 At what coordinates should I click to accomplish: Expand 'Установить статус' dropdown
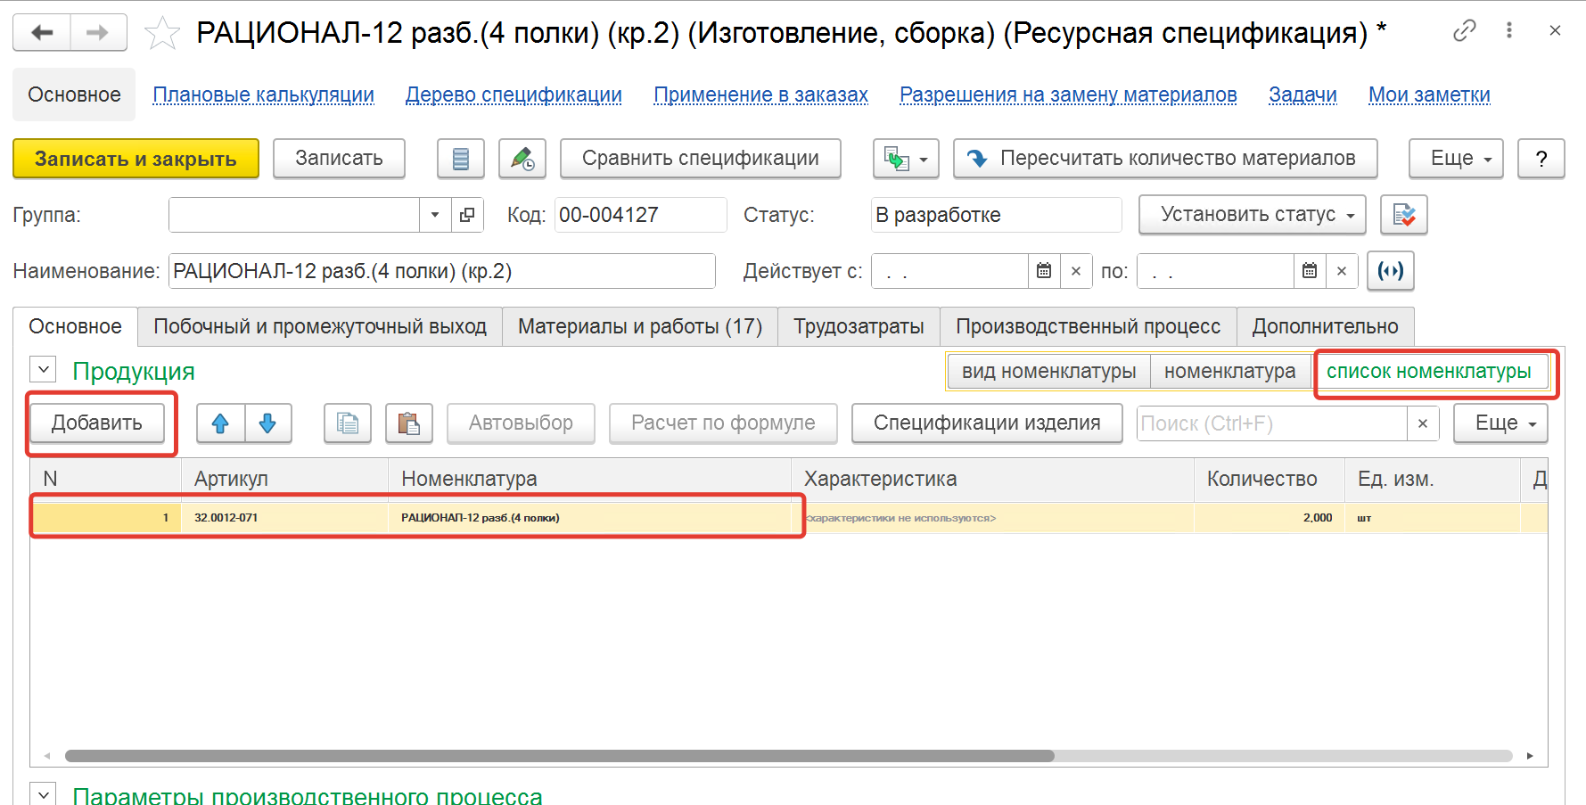(1252, 215)
